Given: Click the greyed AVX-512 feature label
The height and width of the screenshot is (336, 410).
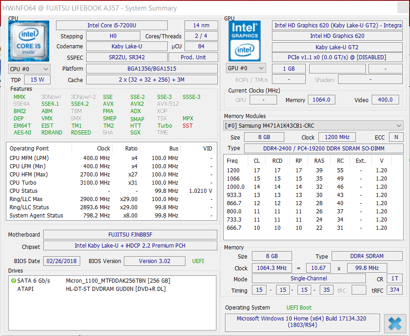Looking at the screenshot, I should point(168,104).
